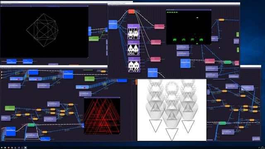Click the wireframe polyhedron preview

point(44,32)
